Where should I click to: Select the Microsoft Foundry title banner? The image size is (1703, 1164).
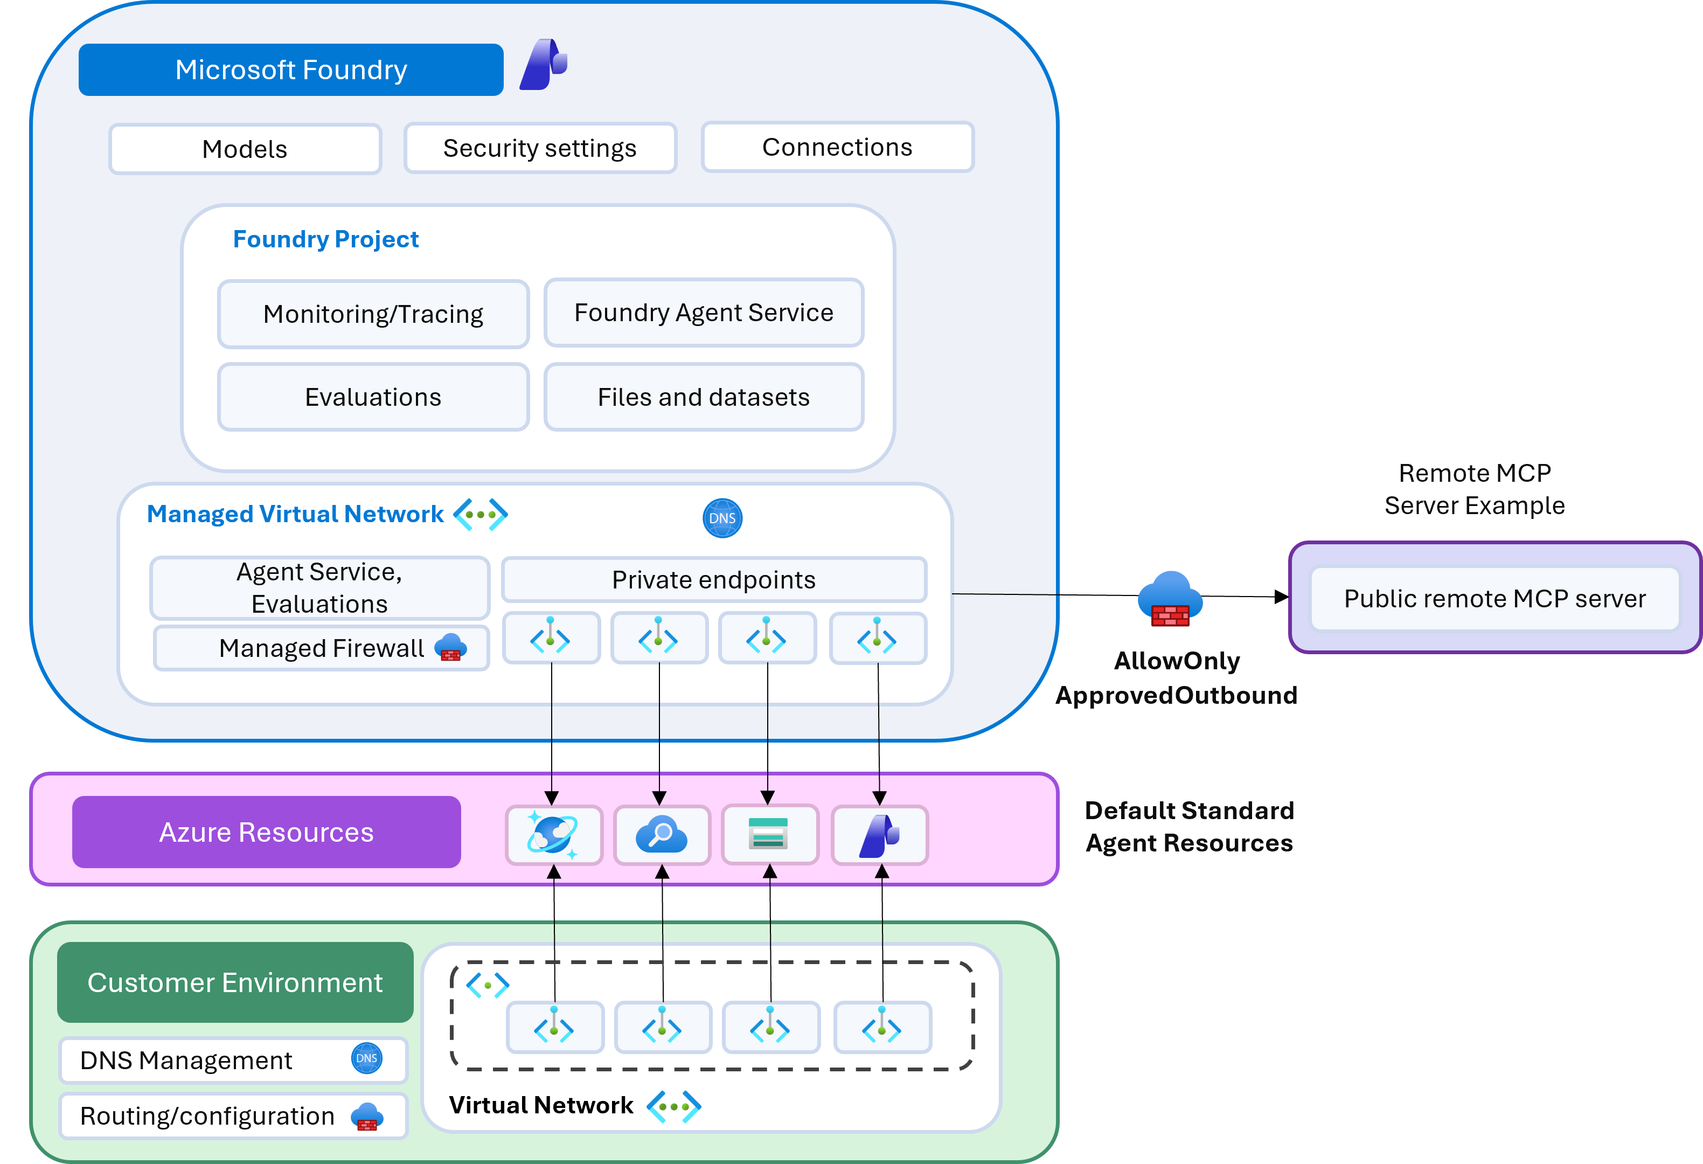[291, 70]
